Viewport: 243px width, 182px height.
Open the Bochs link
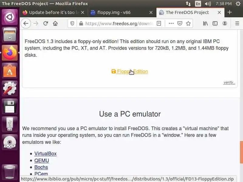41,167
